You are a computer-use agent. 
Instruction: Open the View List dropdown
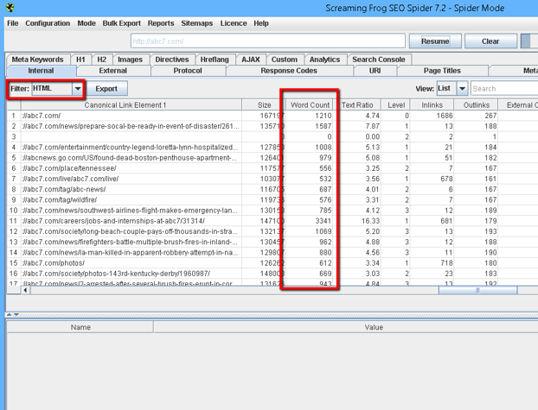tap(452, 89)
